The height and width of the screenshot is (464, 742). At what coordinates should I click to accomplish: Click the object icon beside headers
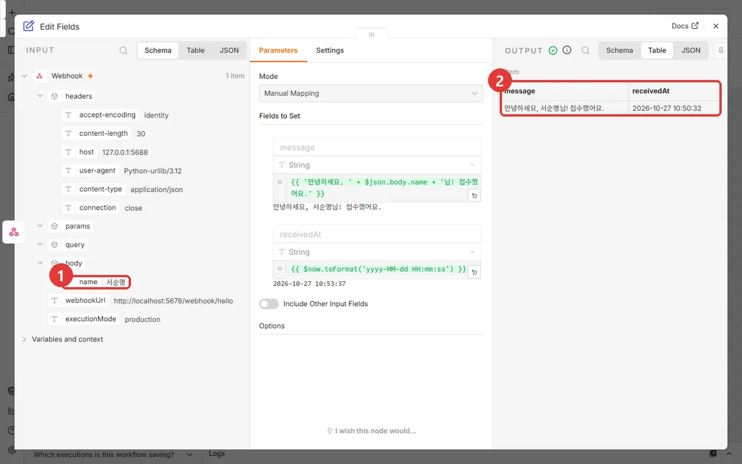point(55,96)
